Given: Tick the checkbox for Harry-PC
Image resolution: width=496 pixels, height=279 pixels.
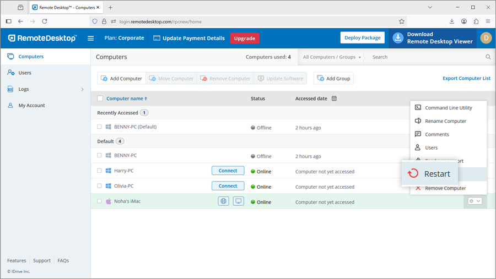Looking at the screenshot, I should 100,171.
